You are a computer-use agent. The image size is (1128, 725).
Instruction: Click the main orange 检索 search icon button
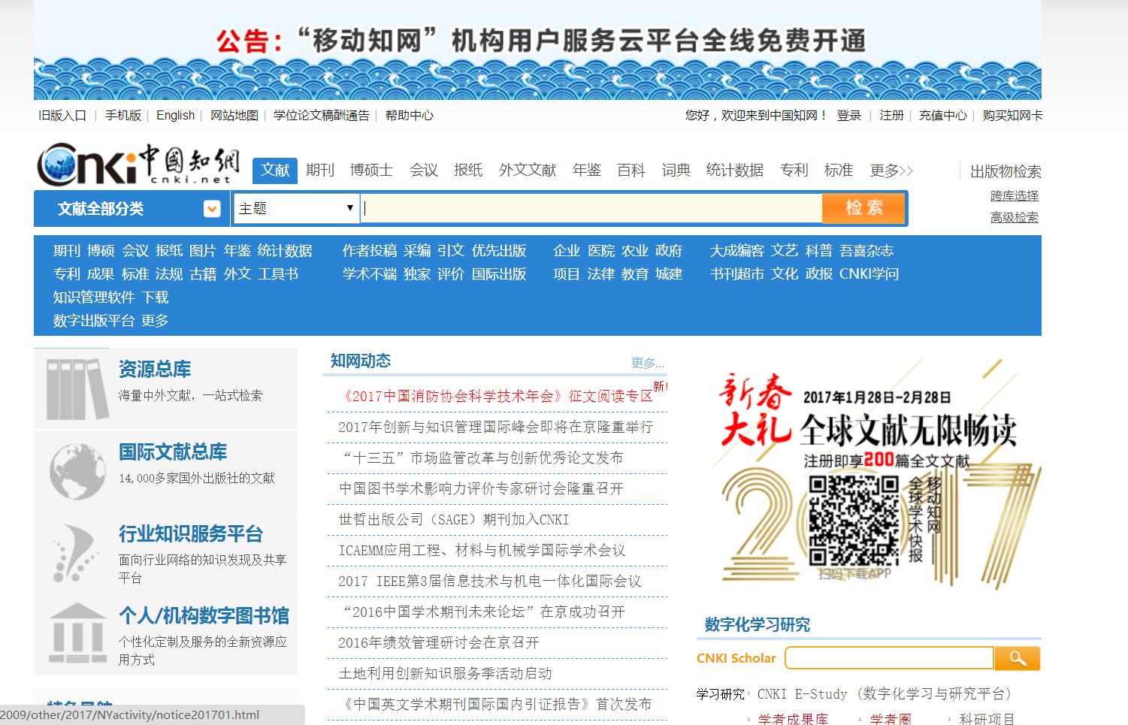(863, 208)
